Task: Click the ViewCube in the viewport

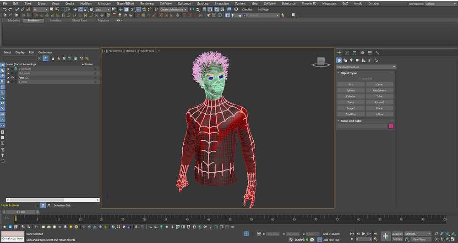Action: coord(321,62)
